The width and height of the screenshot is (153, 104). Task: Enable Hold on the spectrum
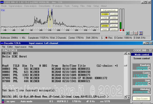point(105,30)
